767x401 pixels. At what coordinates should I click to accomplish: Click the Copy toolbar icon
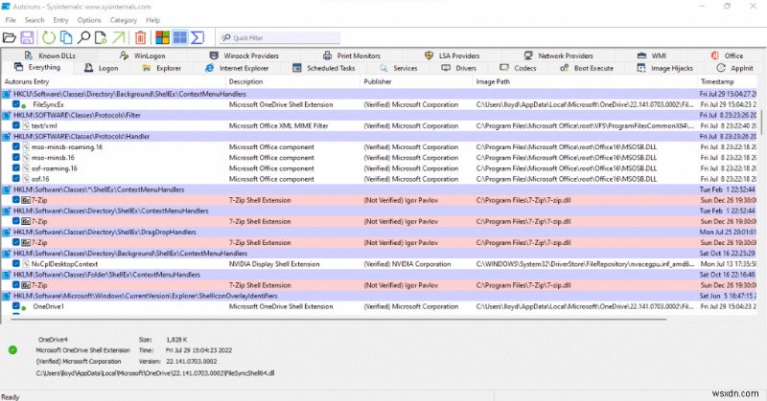66,37
